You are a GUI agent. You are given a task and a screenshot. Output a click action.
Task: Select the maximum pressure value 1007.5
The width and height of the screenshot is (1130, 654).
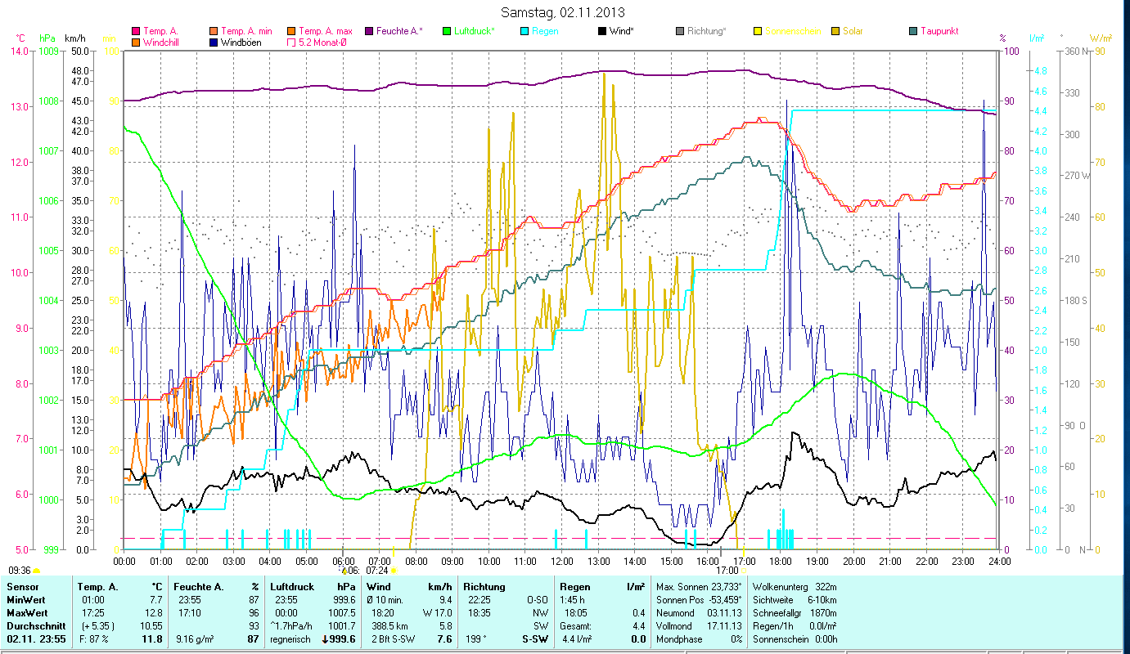pos(342,612)
